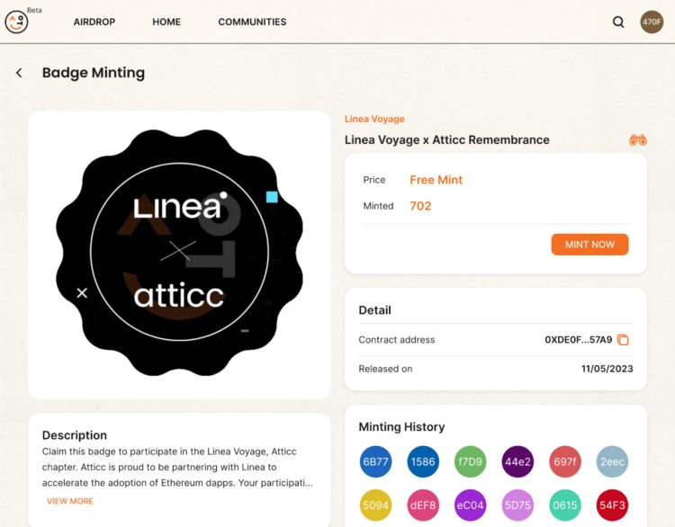Screen dimensions: 675x527
Task: Click the site logo icon
Action: [16, 22]
